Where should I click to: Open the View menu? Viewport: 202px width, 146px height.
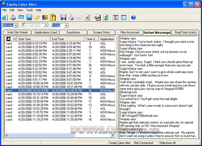click(20, 10)
